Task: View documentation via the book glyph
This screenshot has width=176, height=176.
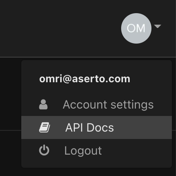Action: click(45, 127)
